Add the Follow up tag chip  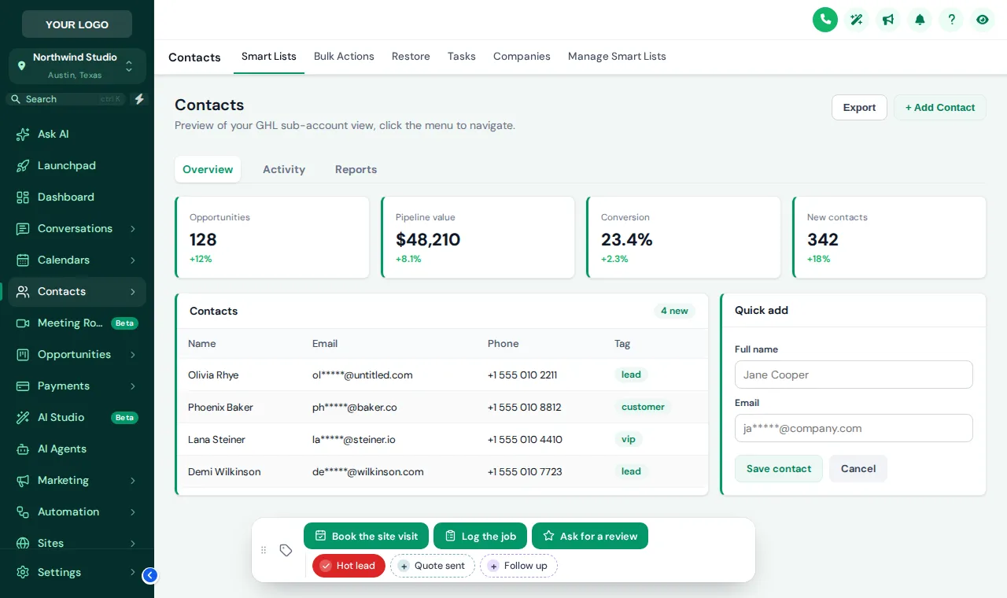pyautogui.click(x=518, y=566)
